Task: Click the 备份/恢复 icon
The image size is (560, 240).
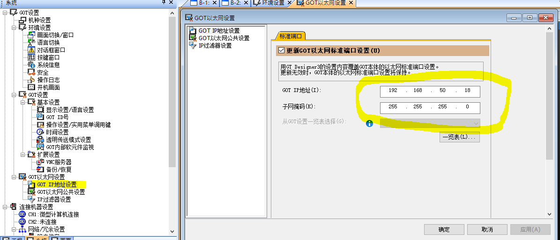Action: [40, 169]
